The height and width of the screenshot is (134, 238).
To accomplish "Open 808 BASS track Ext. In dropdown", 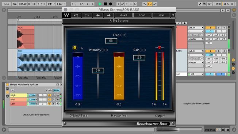I will tap(196, 51).
